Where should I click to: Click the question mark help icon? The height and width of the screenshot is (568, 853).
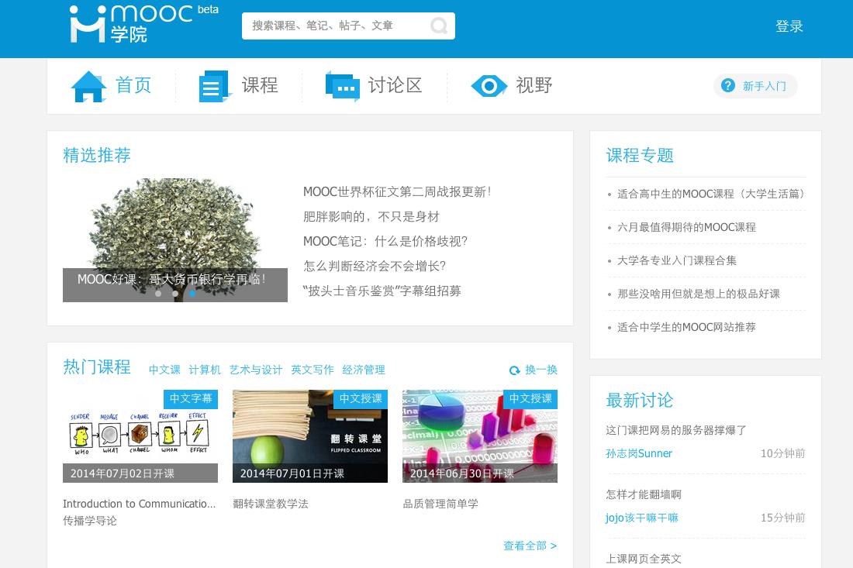(x=727, y=86)
